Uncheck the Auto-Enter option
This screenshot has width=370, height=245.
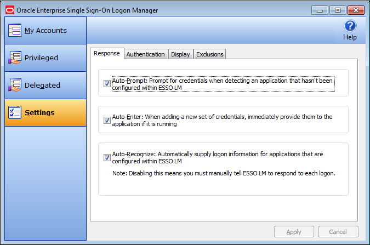click(107, 120)
